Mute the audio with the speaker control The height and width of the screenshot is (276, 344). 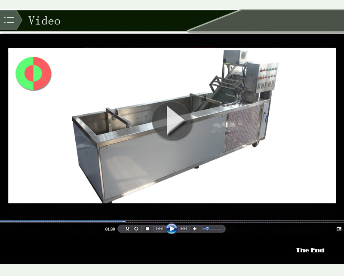pos(195,229)
